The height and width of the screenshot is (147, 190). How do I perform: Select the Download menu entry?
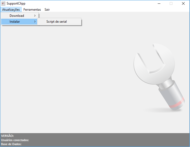(17, 16)
